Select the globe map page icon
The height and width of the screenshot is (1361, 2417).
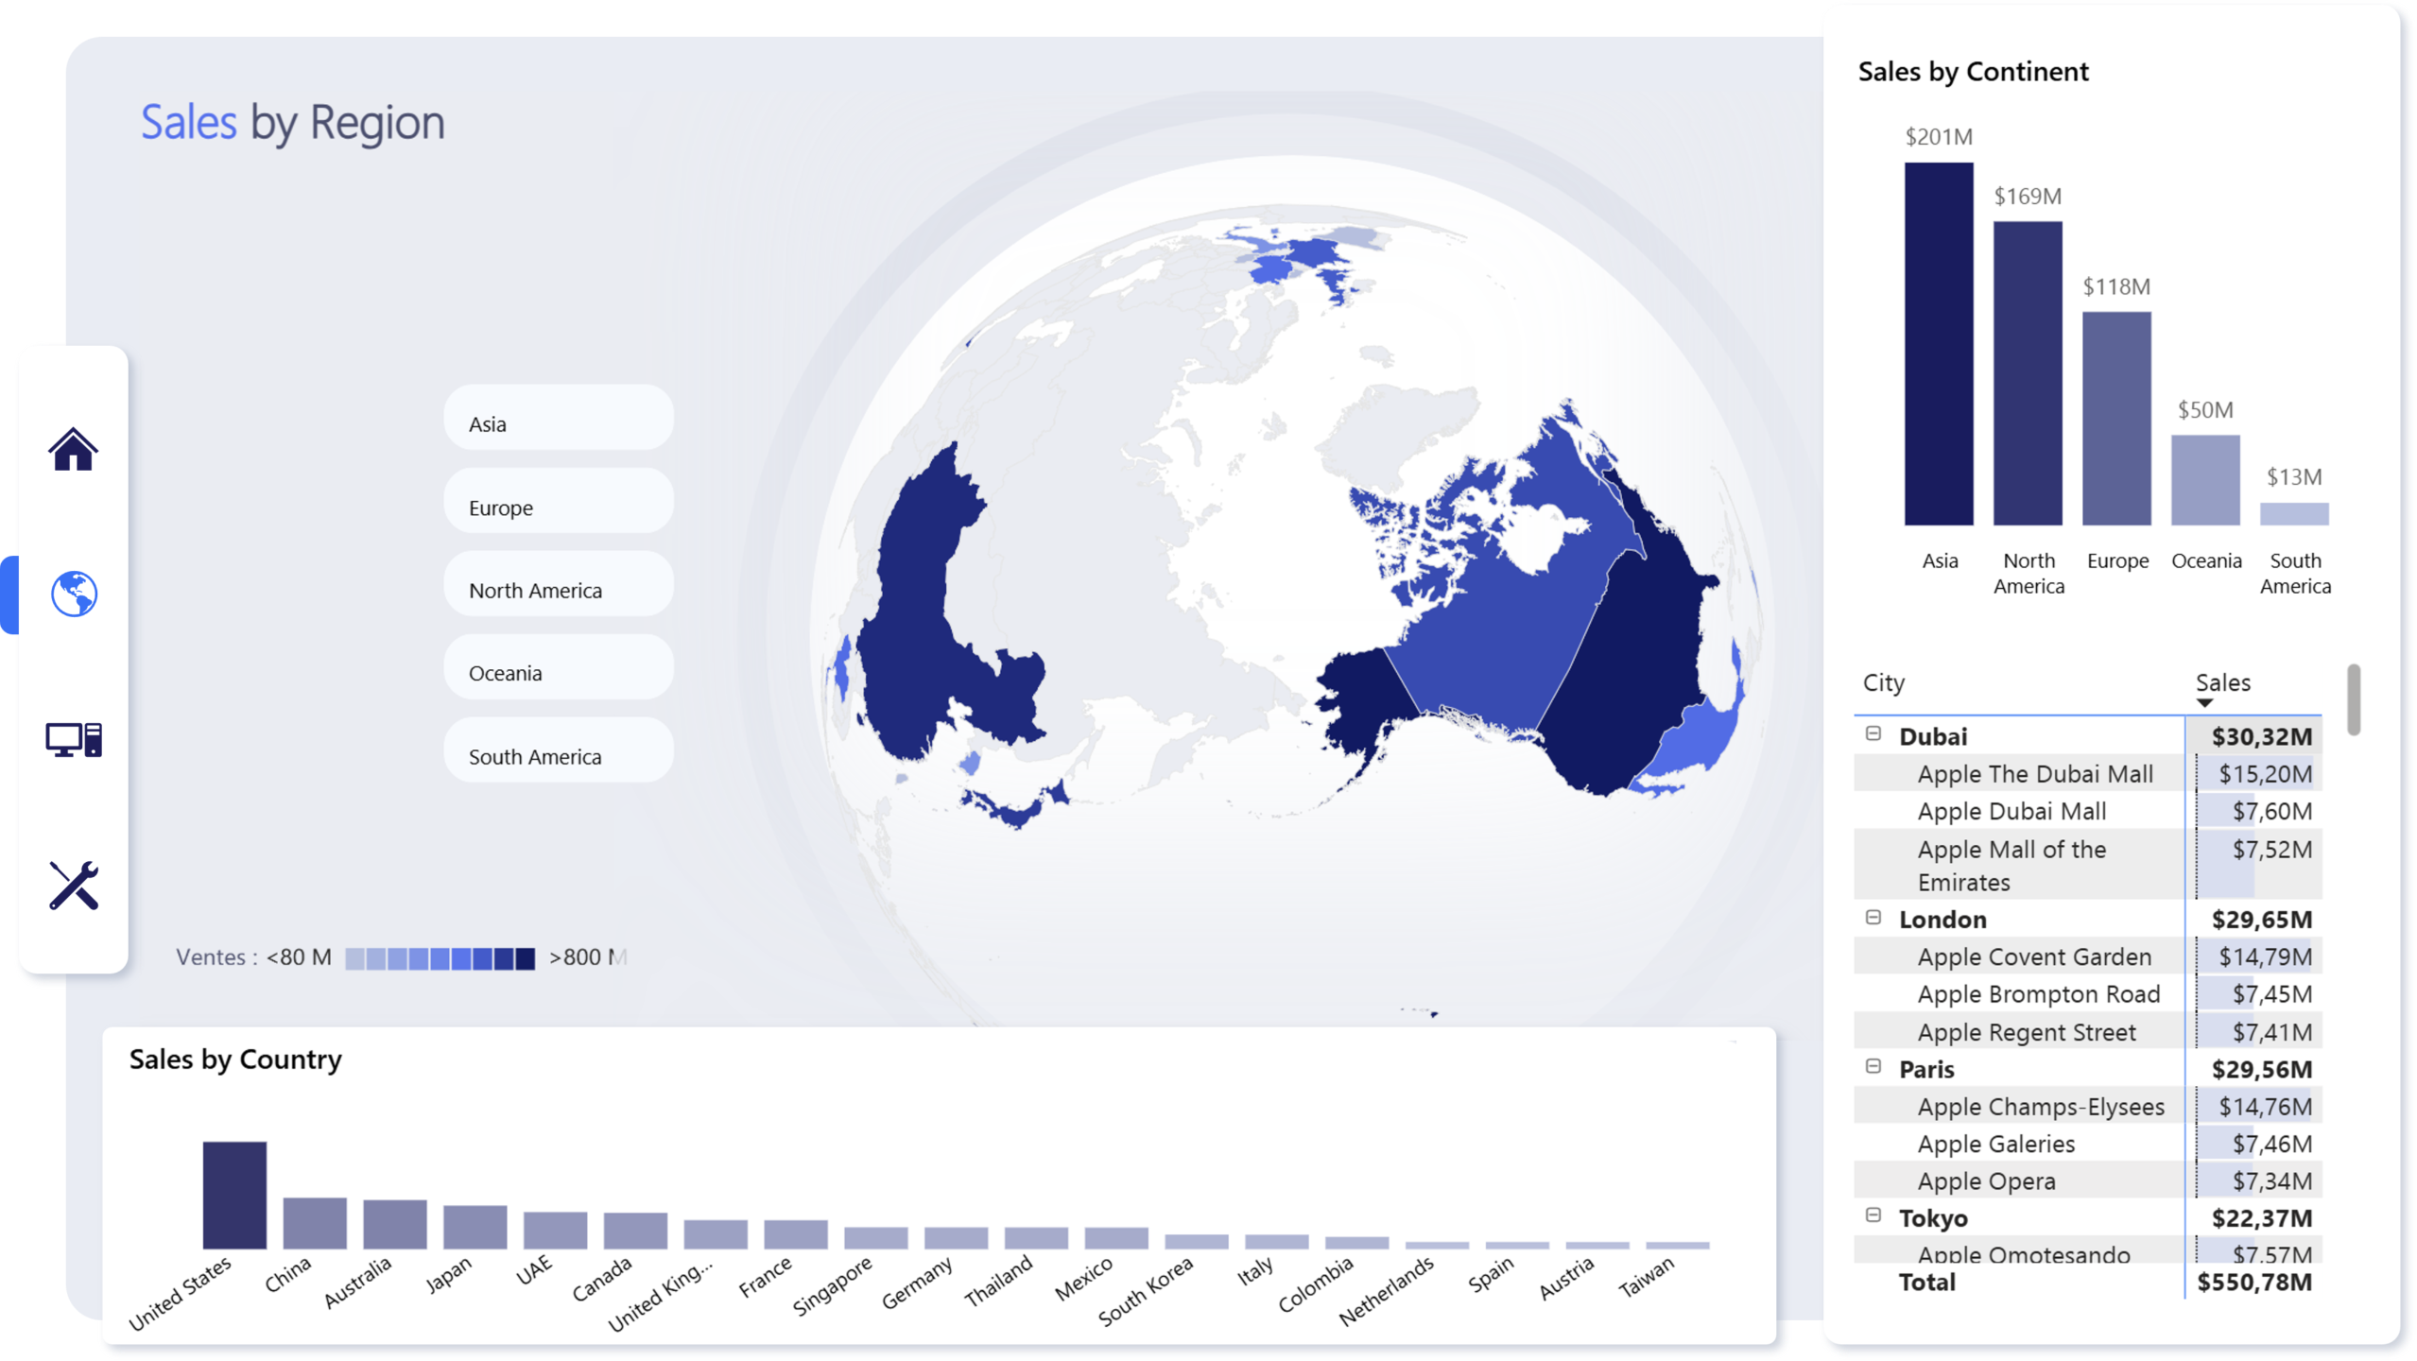point(74,594)
